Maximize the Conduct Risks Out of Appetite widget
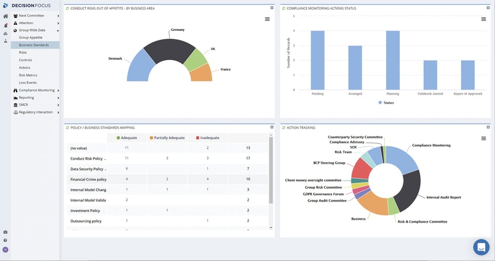The width and height of the screenshot is (495, 261). coord(272,8)
